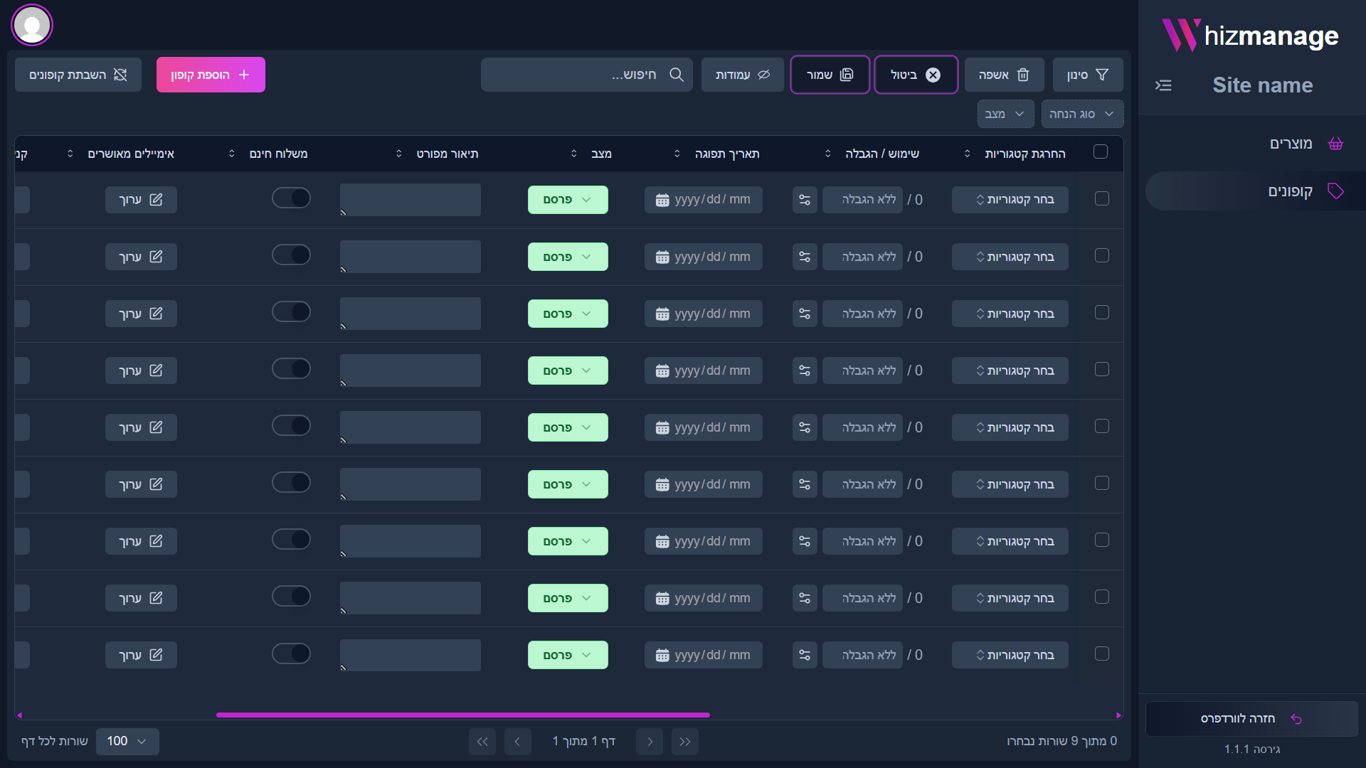Click the sidebar collapse menu icon
1366x768 pixels.
tap(1163, 85)
